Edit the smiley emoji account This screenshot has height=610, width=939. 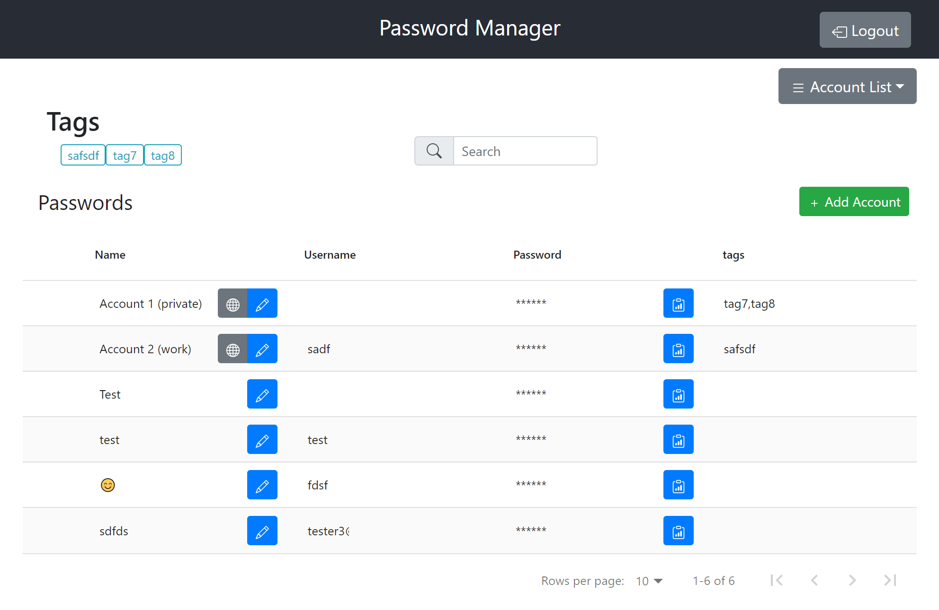262,485
